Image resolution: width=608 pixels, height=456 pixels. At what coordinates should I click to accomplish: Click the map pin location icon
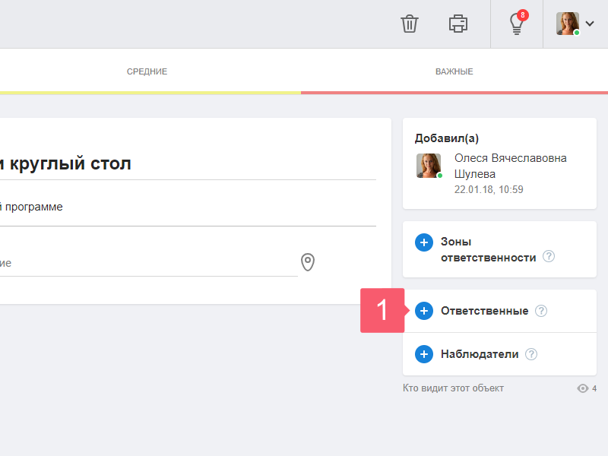[x=308, y=262]
